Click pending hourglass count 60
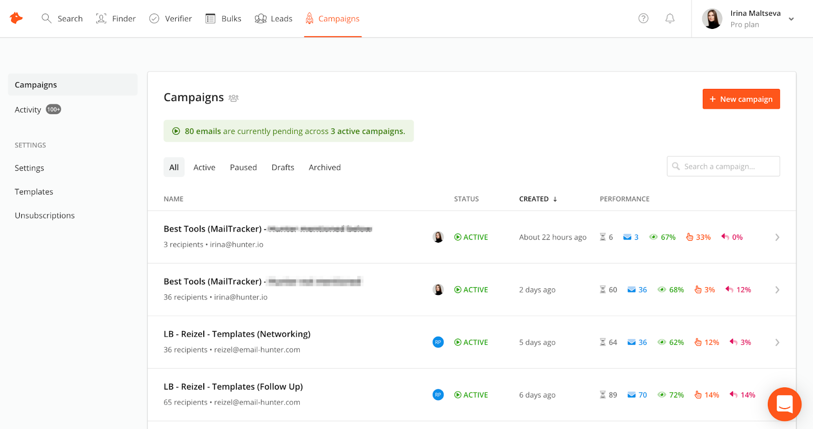813x429 pixels. click(608, 290)
